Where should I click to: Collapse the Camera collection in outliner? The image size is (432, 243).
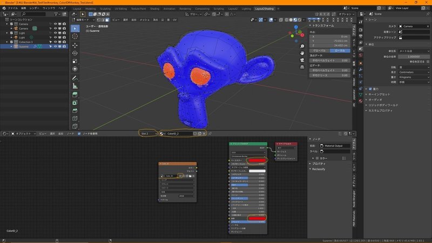coord(7,24)
